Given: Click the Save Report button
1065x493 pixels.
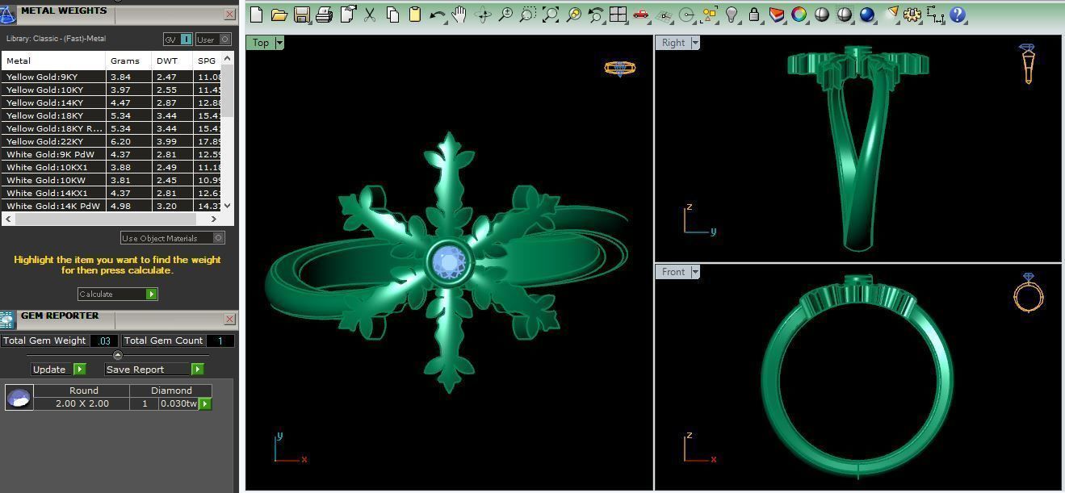Looking at the screenshot, I should coord(153,369).
